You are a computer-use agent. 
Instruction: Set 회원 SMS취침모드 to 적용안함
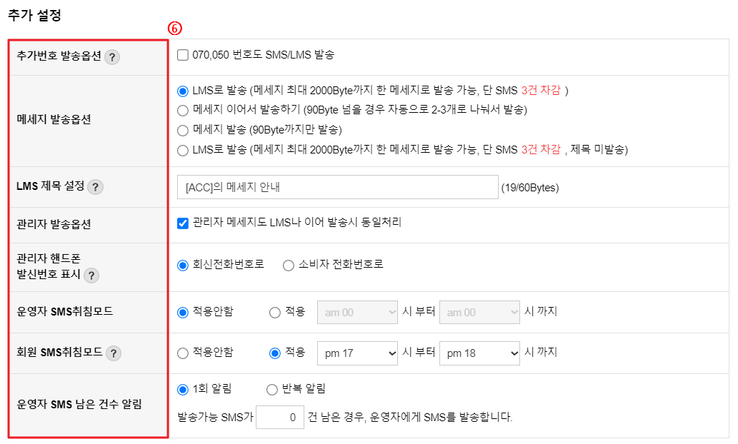click(x=183, y=353)
